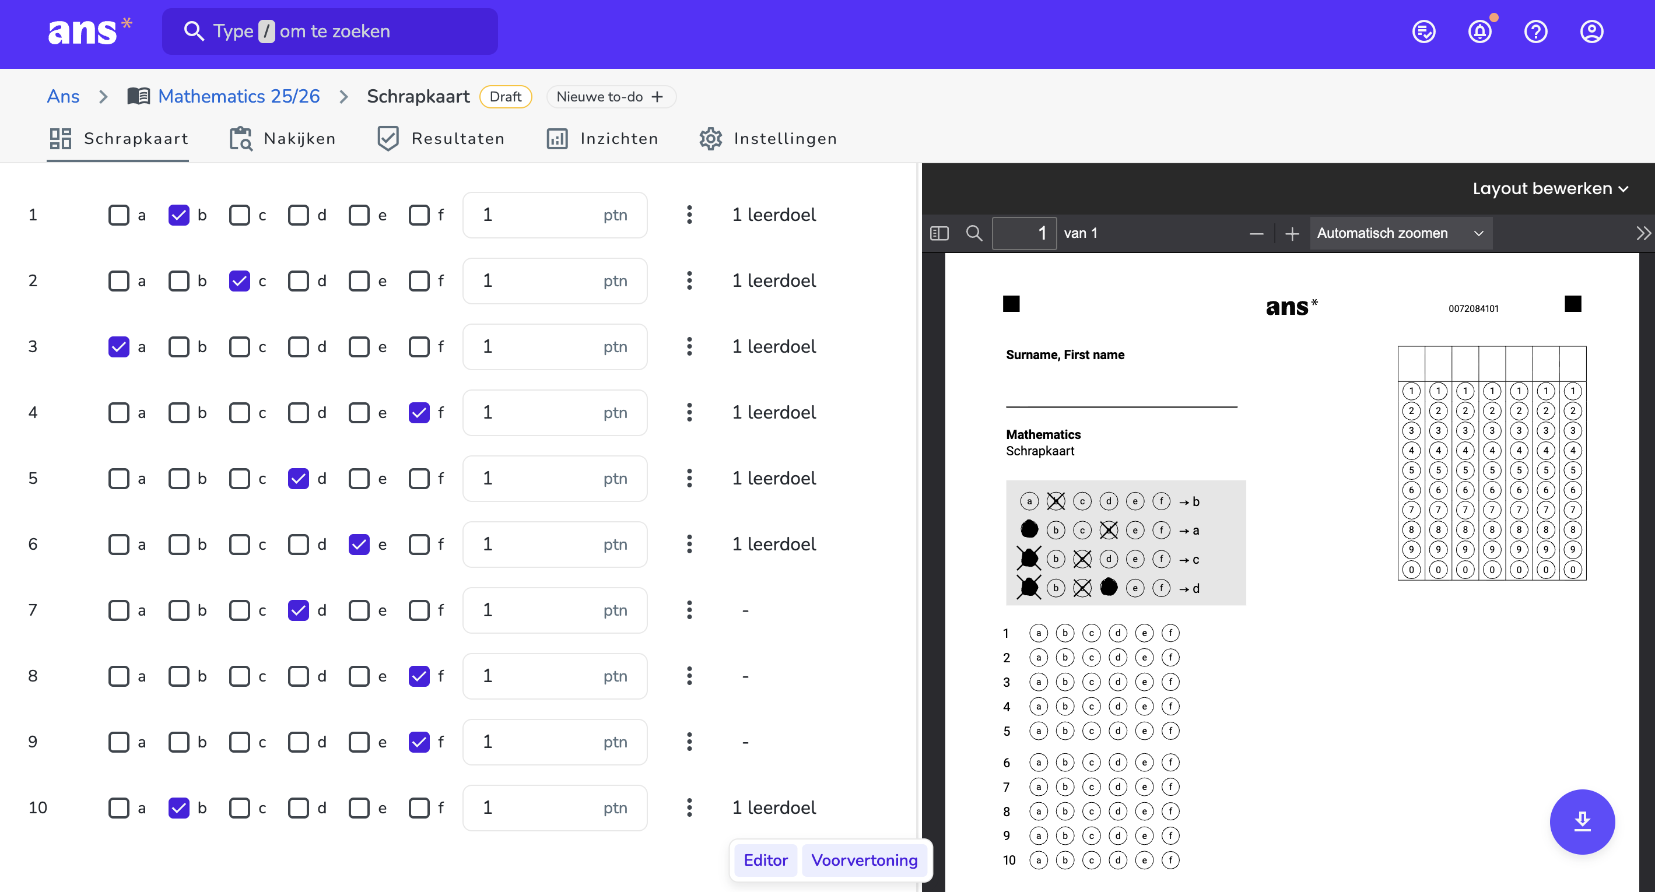
Task: Check option c for question 8
Action: [240, 676]
